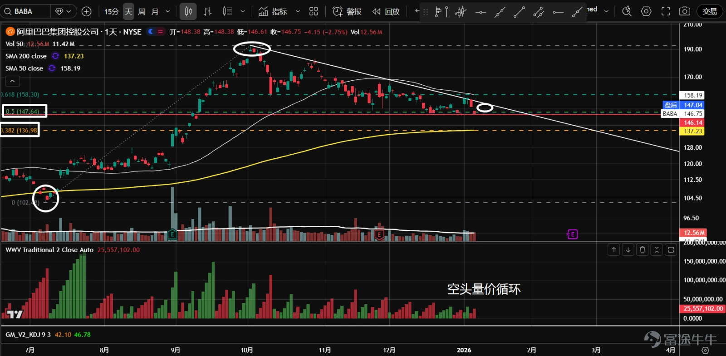This screenshot has width=726, height=356.
Task: Open the BABA symbol search
Action: 25,11
